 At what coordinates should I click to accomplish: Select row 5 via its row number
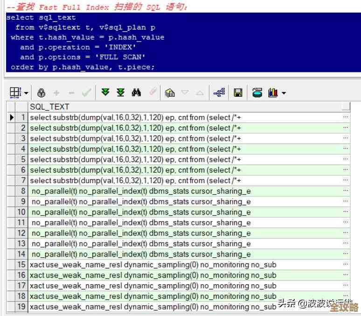coord(22,159)
